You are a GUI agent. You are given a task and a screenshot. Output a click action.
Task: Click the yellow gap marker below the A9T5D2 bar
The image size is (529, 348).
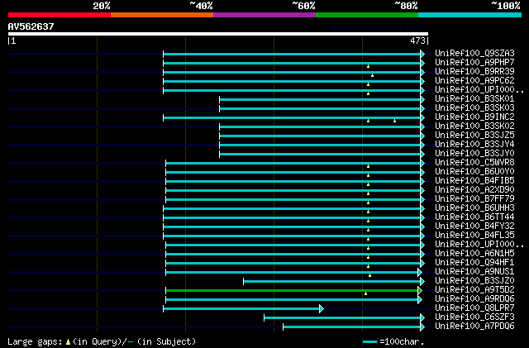tap(365, 293)
